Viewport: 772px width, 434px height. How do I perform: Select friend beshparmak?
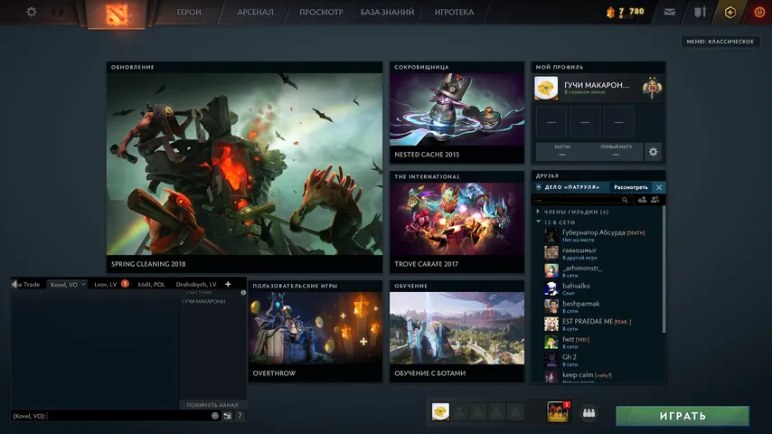pyautogui.click(x=598, y=307)
